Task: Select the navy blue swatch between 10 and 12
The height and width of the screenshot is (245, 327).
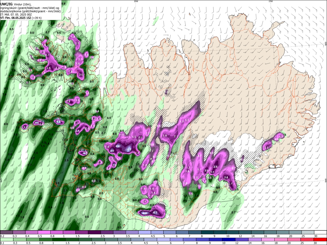Action: tap(228, 239)
